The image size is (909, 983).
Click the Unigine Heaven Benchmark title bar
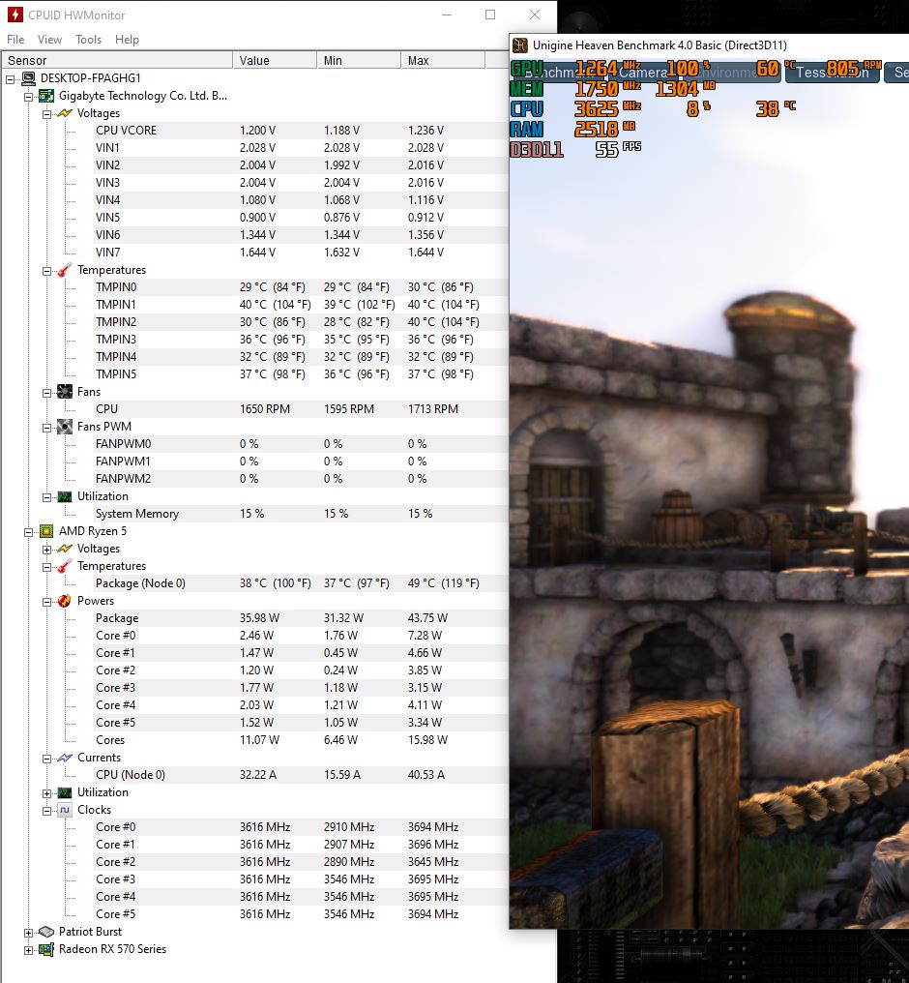pos(709,45)
